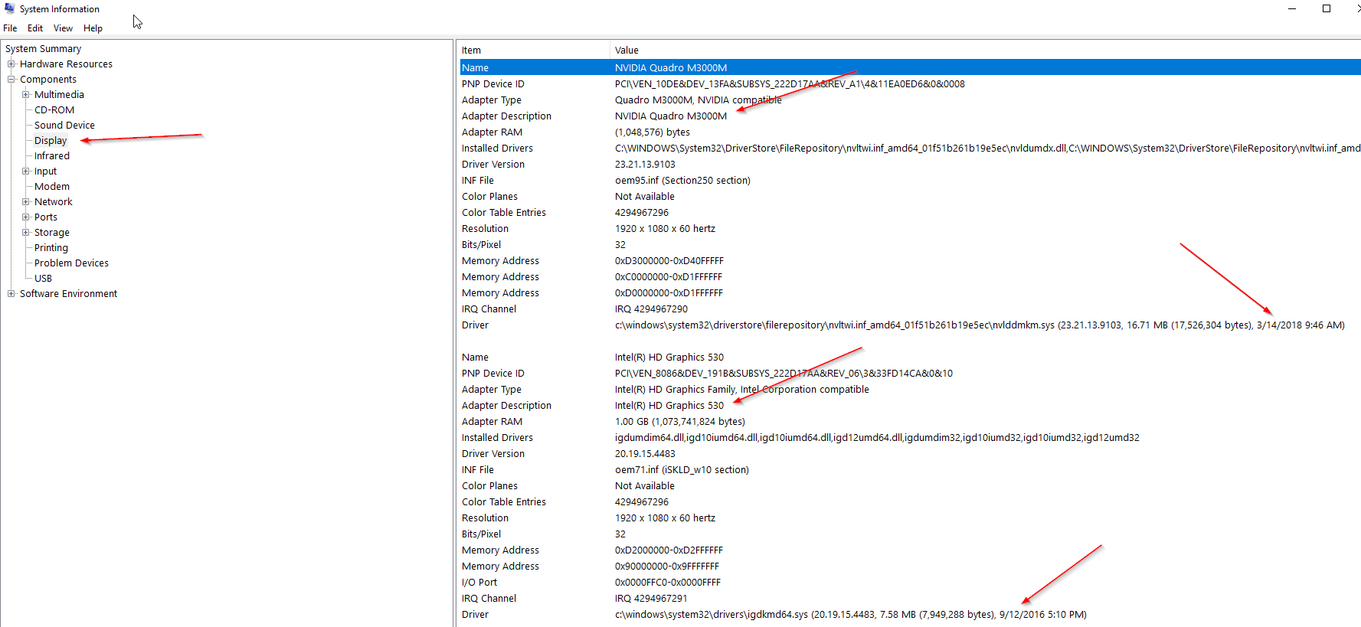Expand the Software Environment node
The height and width of the screenshot is (627, 1361).
point(11,294)
